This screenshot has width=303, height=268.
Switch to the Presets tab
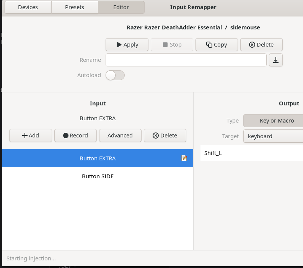pyautogui.click(x=75, y=7)
